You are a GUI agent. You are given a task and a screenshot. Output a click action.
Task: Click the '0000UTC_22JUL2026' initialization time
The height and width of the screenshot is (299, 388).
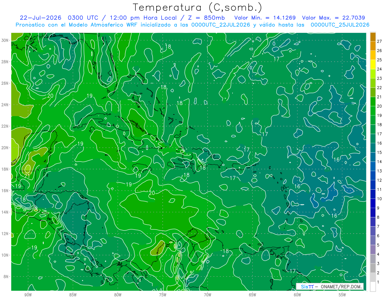tap(221, 25)
